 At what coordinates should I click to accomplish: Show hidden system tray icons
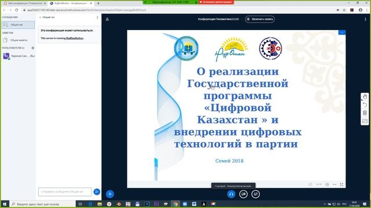point(325,204)
